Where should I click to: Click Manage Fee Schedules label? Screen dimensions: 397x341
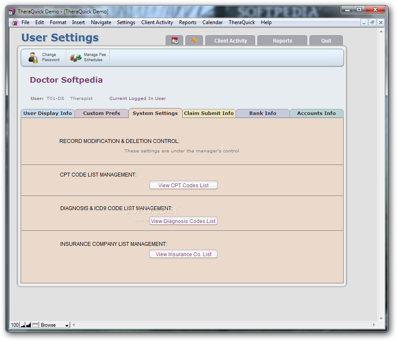point(95,57)
